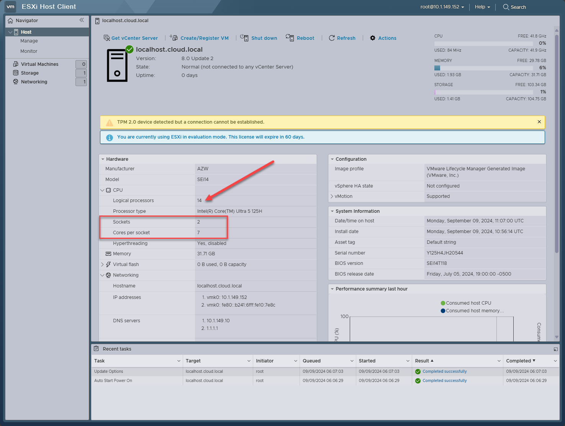Select Virtual Machines in Navigator
Viewport: 565px width, 426px height.
[39, 64]
